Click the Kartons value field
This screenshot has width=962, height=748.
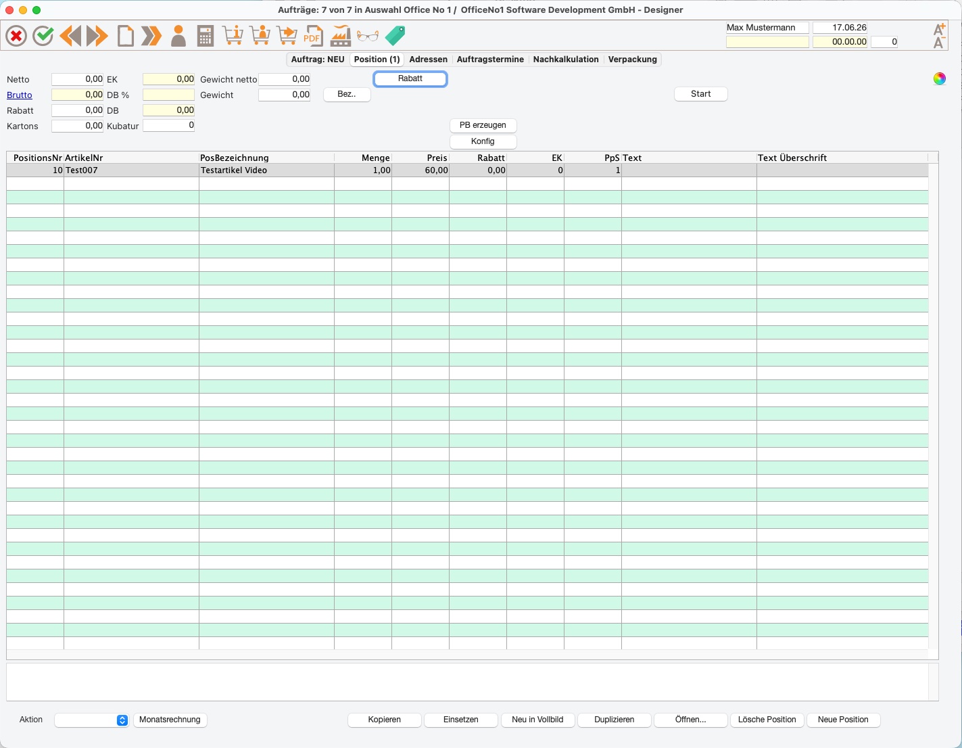click(78, 126)
